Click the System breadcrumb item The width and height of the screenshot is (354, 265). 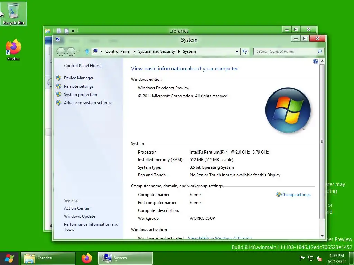(x=189, y=51)
